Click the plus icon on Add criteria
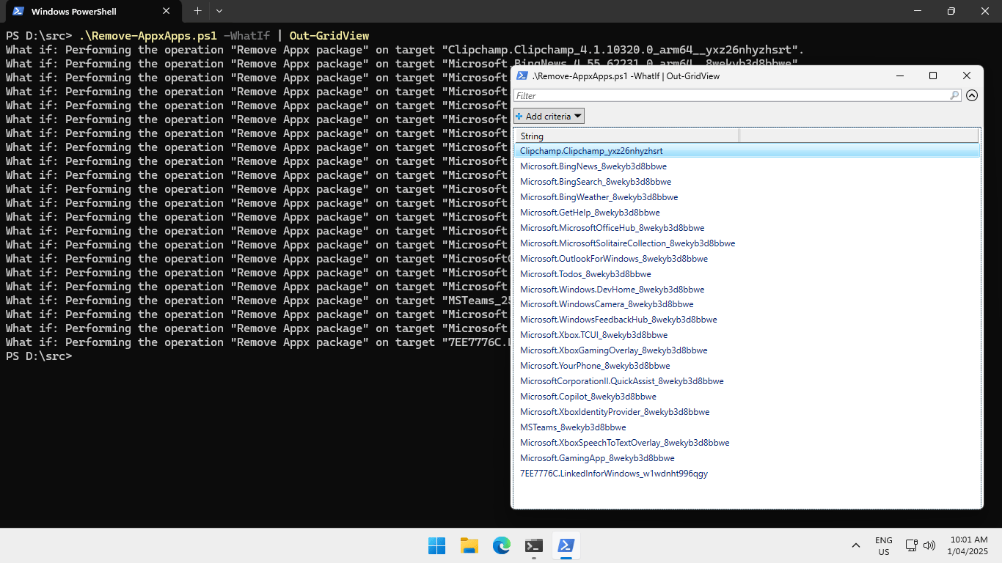Viewport: 1002px width, 563px height. (519, 116)
